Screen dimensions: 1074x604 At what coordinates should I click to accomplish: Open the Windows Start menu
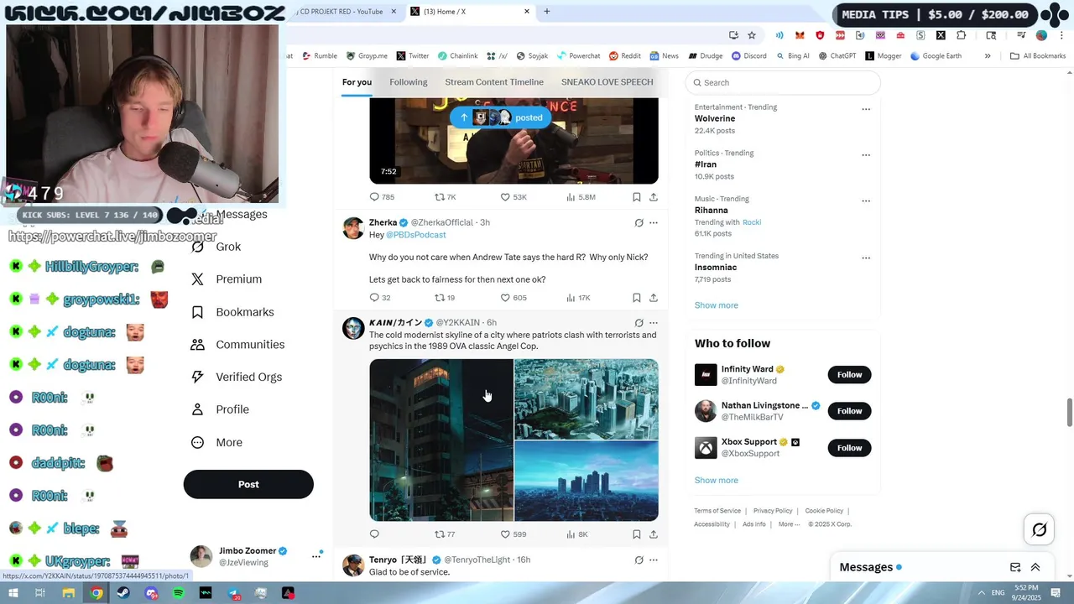(x=13, y=593)
